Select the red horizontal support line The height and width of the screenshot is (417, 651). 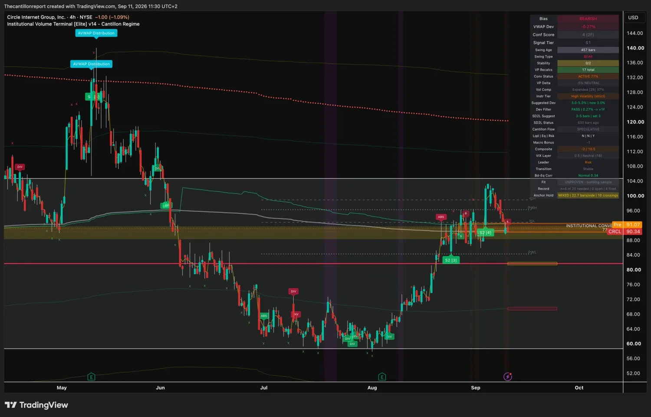(313, 263)
